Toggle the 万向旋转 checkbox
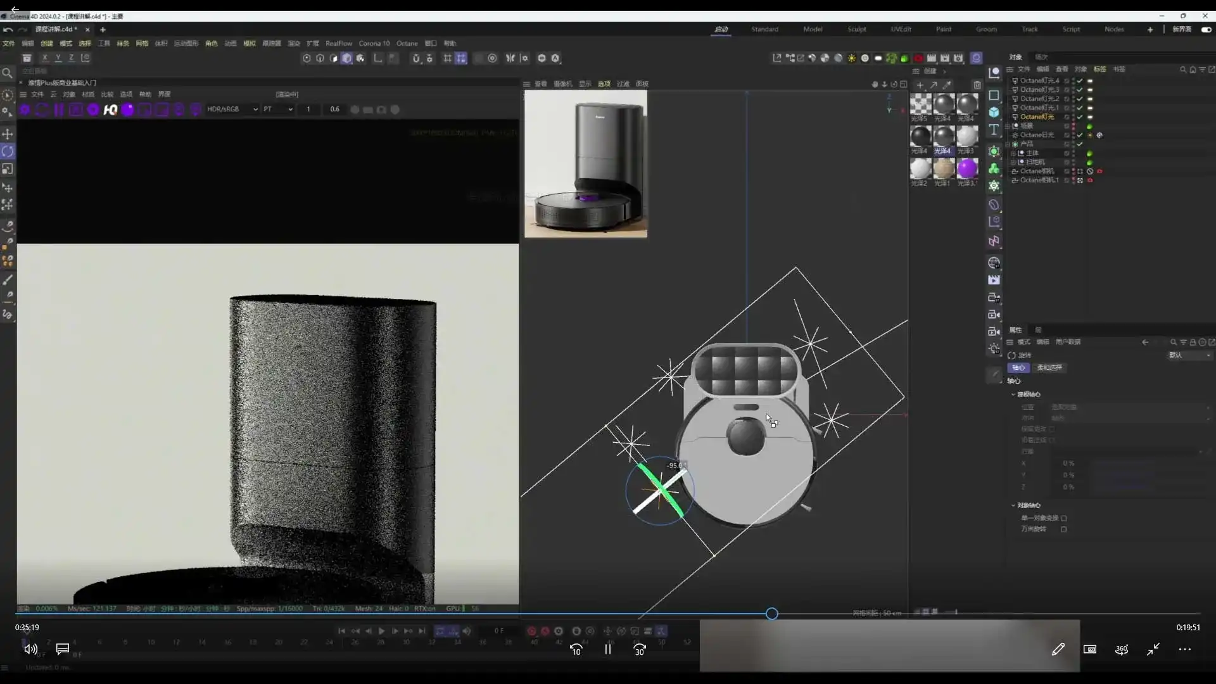1216x684 pixels. coord(1064,529)
